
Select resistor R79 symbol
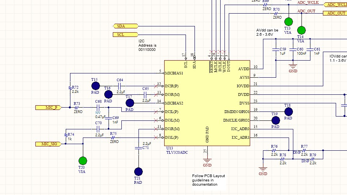tap(312, 159)
